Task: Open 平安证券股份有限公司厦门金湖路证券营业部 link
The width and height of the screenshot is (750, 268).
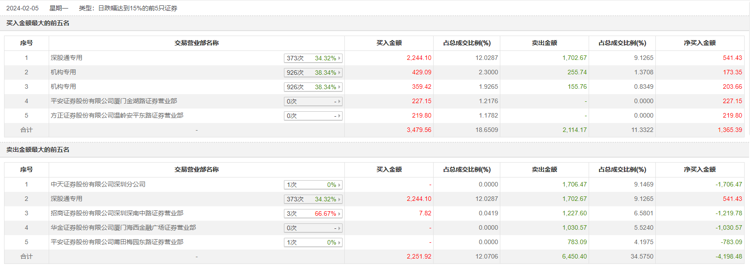Action: point(114,101)
